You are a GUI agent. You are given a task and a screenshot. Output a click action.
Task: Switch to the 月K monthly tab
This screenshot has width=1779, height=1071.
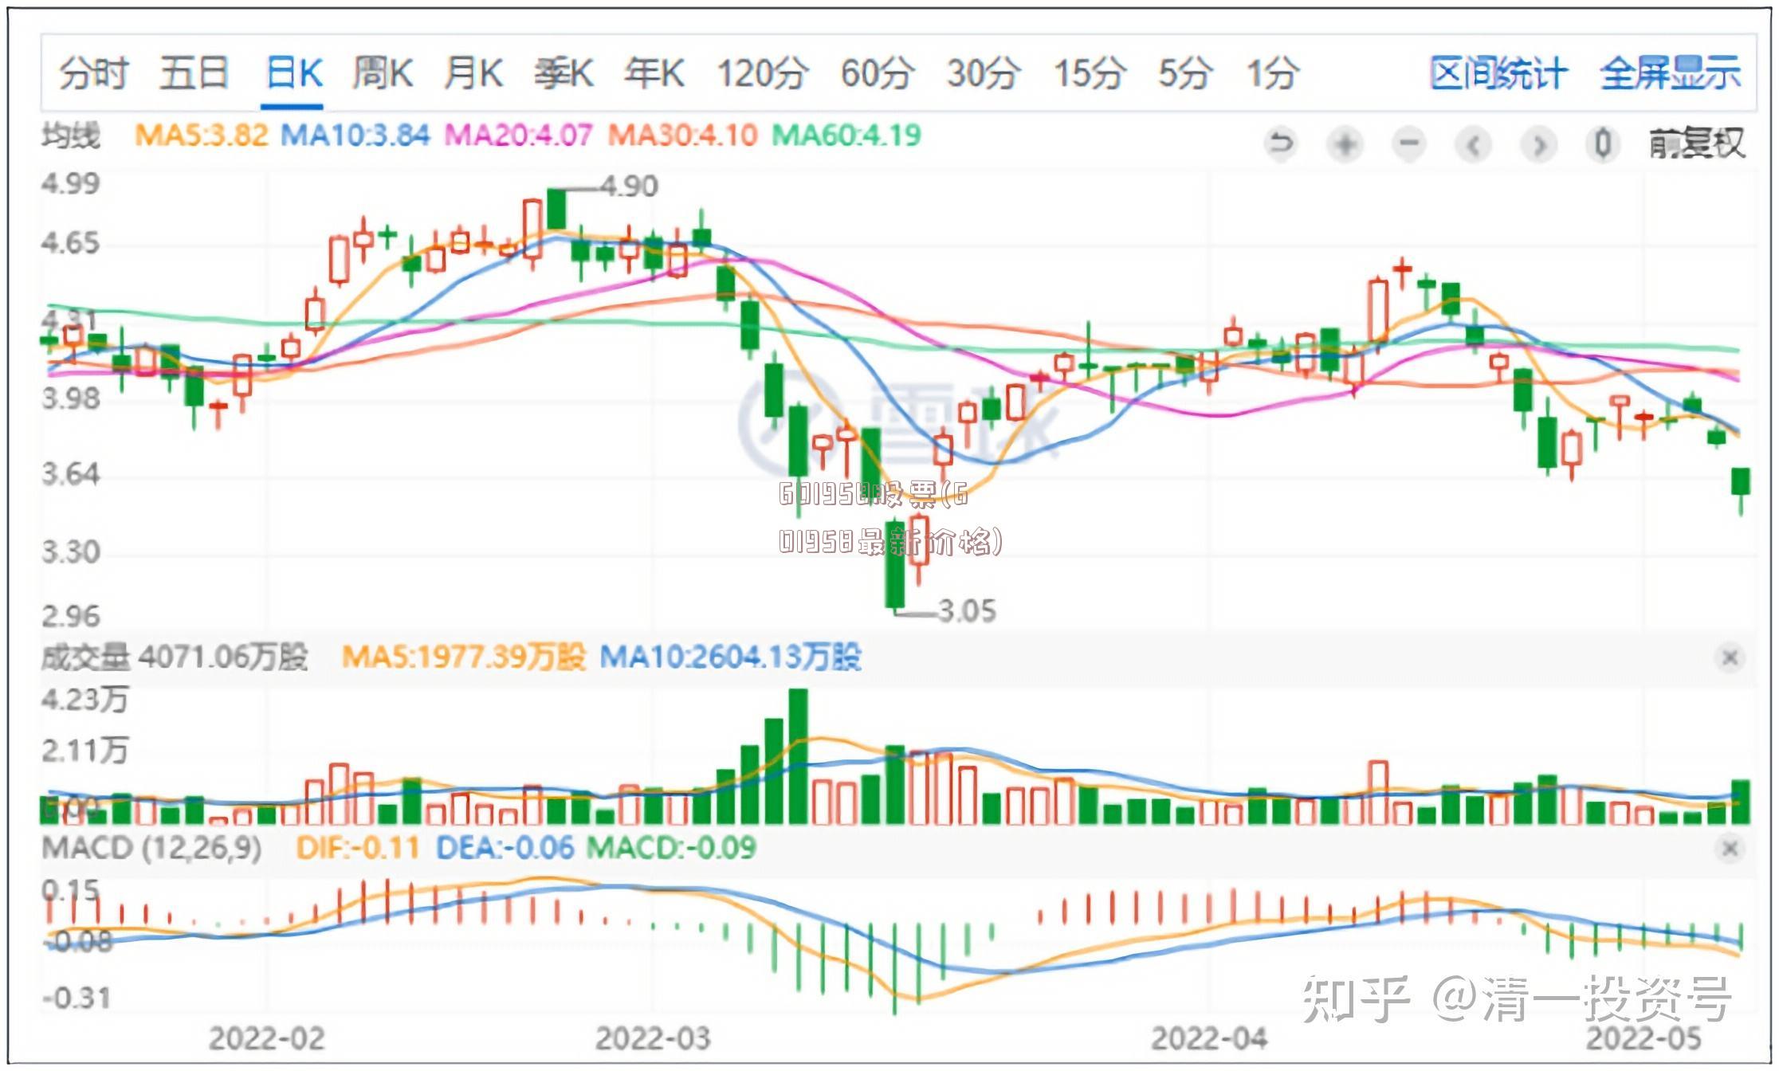[473, 73]
